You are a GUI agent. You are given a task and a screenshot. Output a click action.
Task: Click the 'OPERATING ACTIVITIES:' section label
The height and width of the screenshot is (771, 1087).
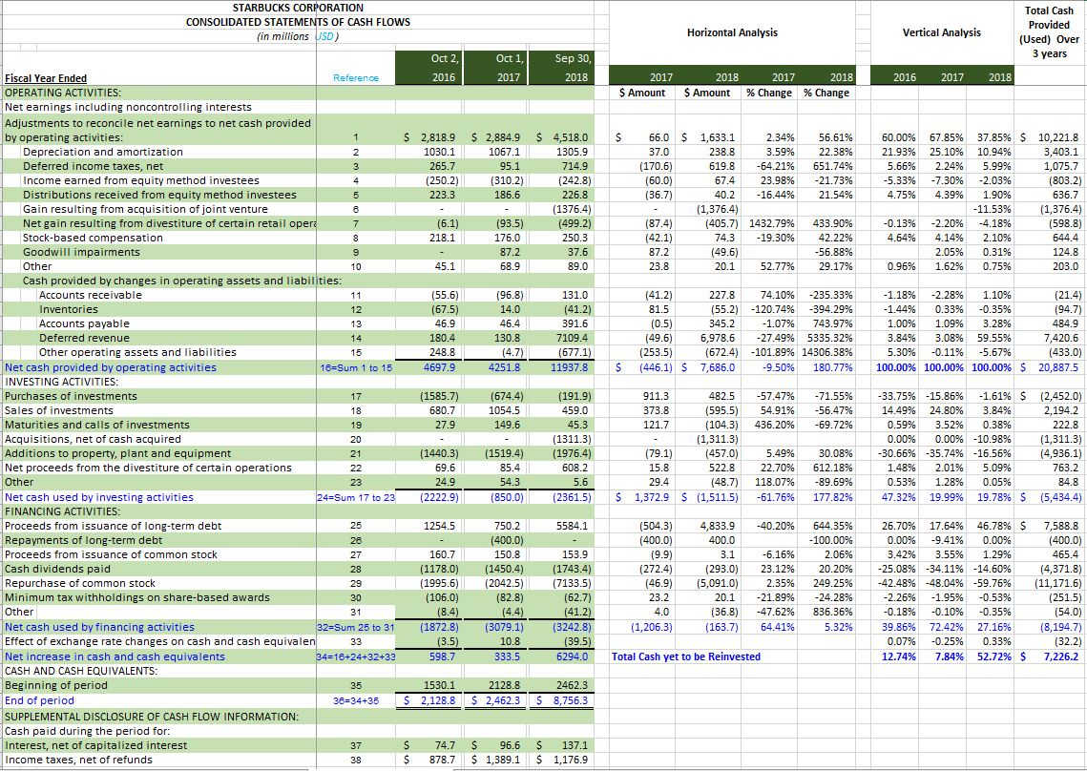[x=63, y=93]
